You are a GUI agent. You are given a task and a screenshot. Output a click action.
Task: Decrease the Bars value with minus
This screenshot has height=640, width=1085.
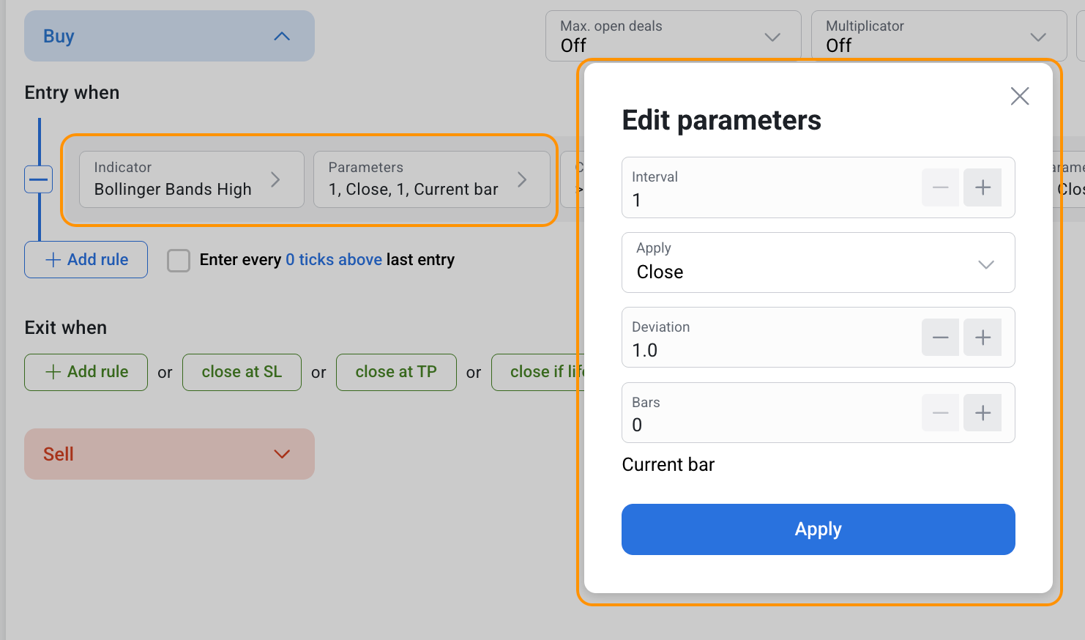click(x=940, y=413)
